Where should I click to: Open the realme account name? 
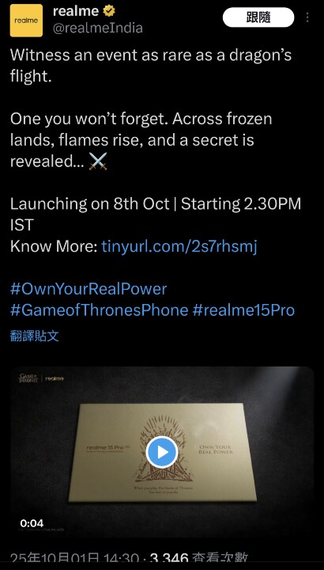tap(76, 11)
